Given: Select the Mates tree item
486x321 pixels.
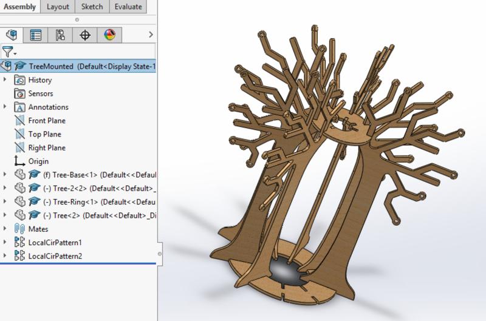Looking at the screenshot, I should (38, 229).
